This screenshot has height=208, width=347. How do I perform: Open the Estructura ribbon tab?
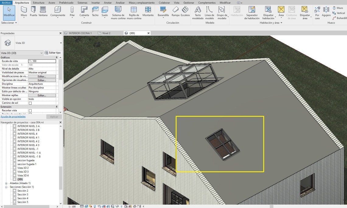(38, 3)
